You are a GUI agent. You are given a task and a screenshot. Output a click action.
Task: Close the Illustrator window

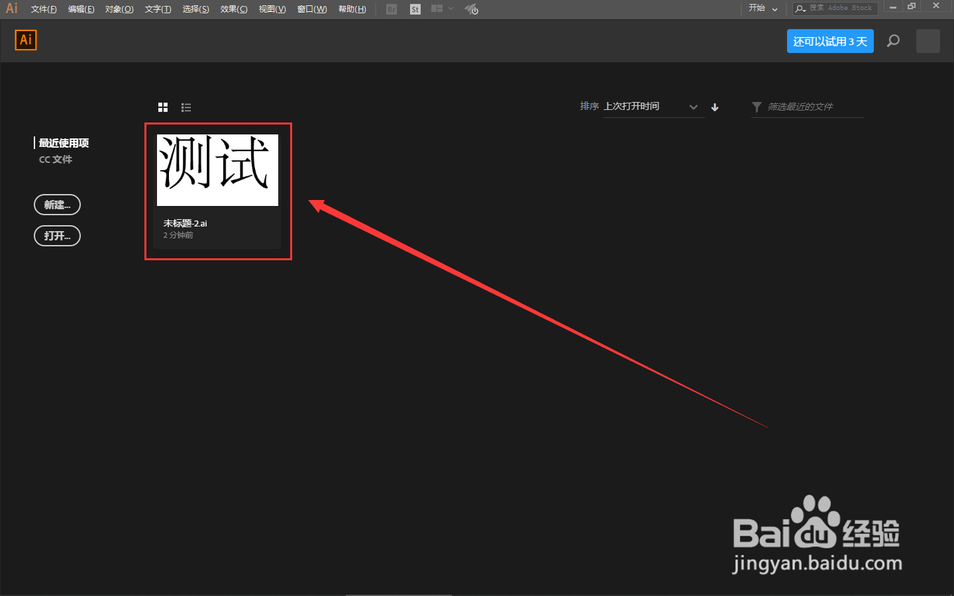click(x=936, y=7)
